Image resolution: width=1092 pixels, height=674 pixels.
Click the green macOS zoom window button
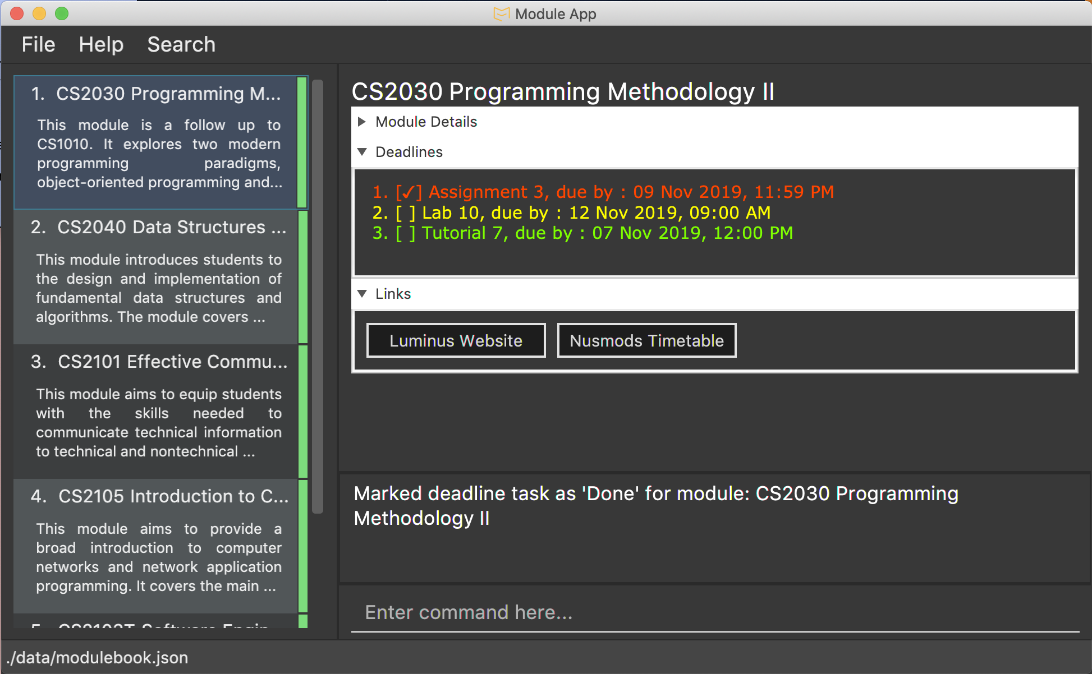pos(62,13)
